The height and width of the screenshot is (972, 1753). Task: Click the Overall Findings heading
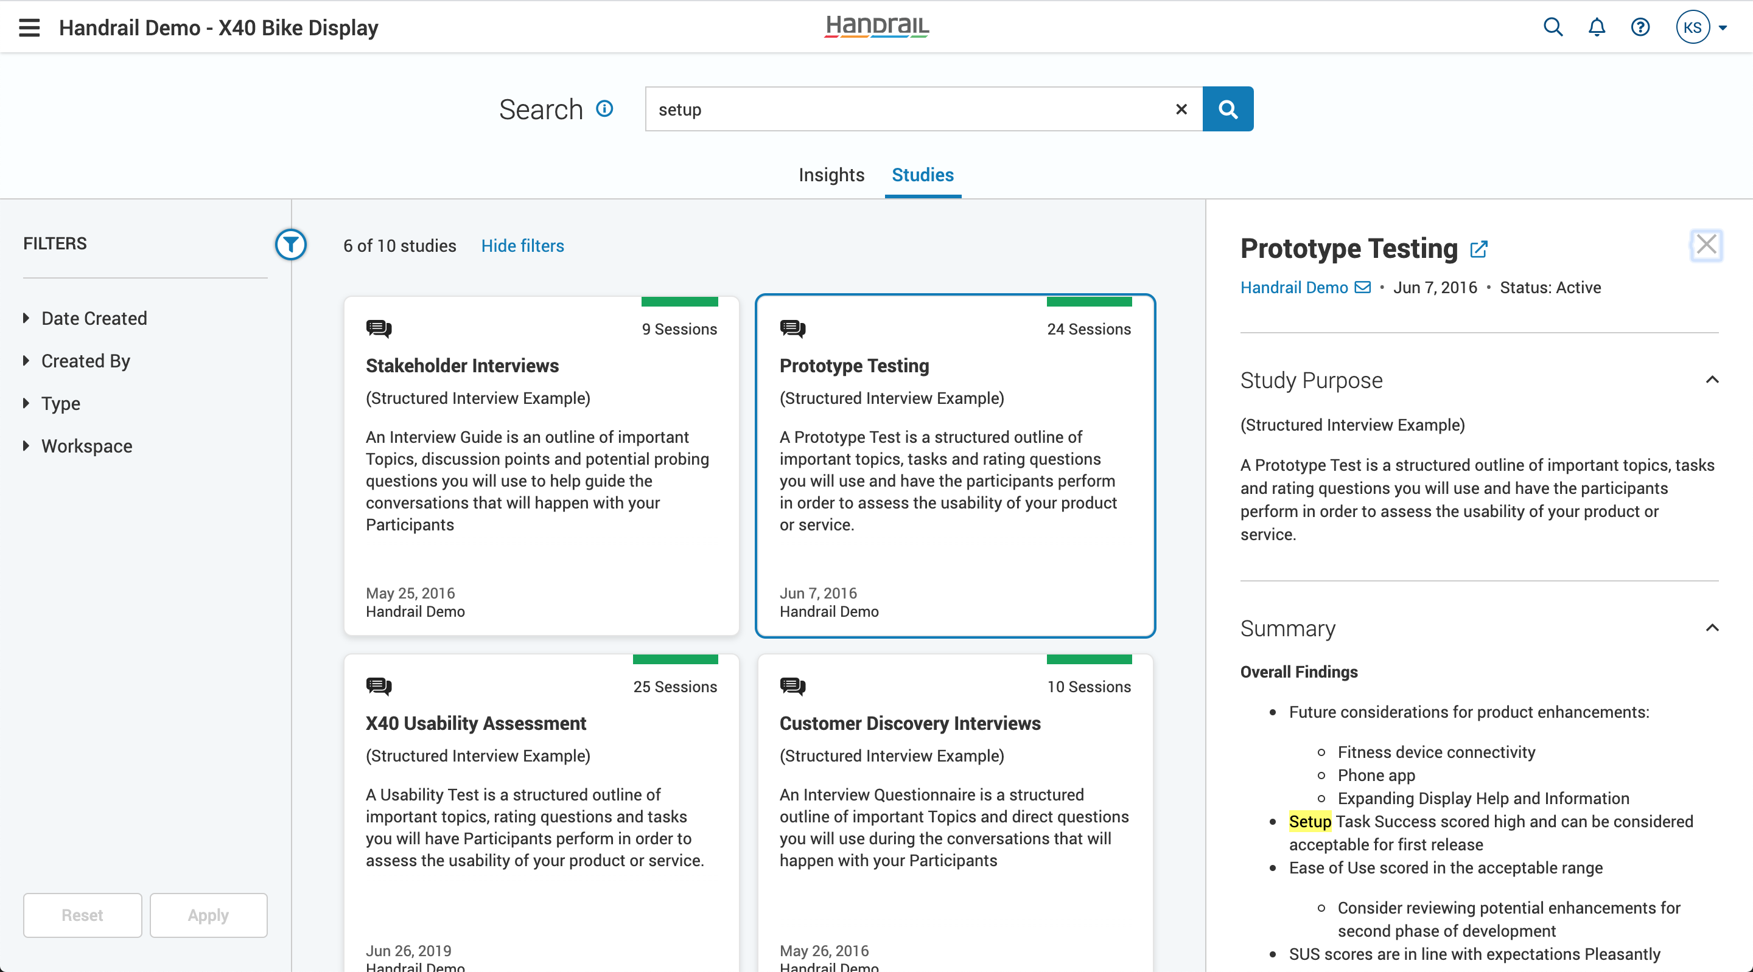1298,672
